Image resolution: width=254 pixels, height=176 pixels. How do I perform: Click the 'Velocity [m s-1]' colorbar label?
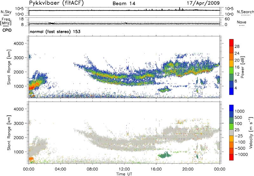(251, 132)
